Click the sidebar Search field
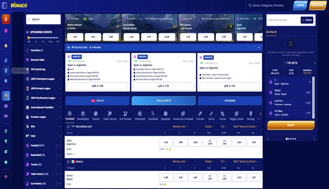This screenshot has height=189, width=329. pos(43,19)
